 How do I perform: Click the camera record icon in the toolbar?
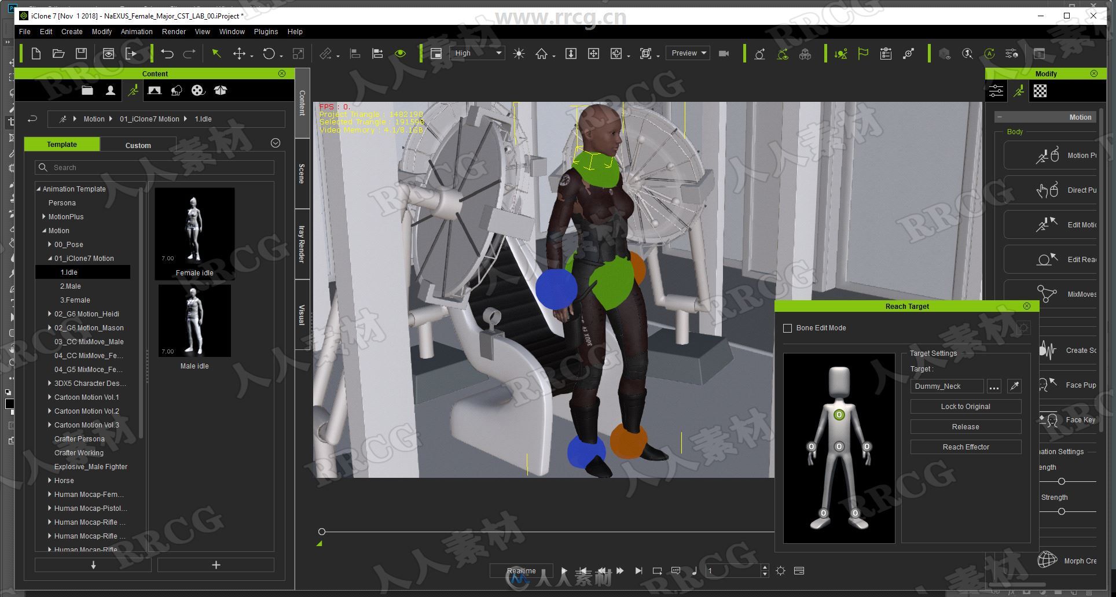point(724,53)
